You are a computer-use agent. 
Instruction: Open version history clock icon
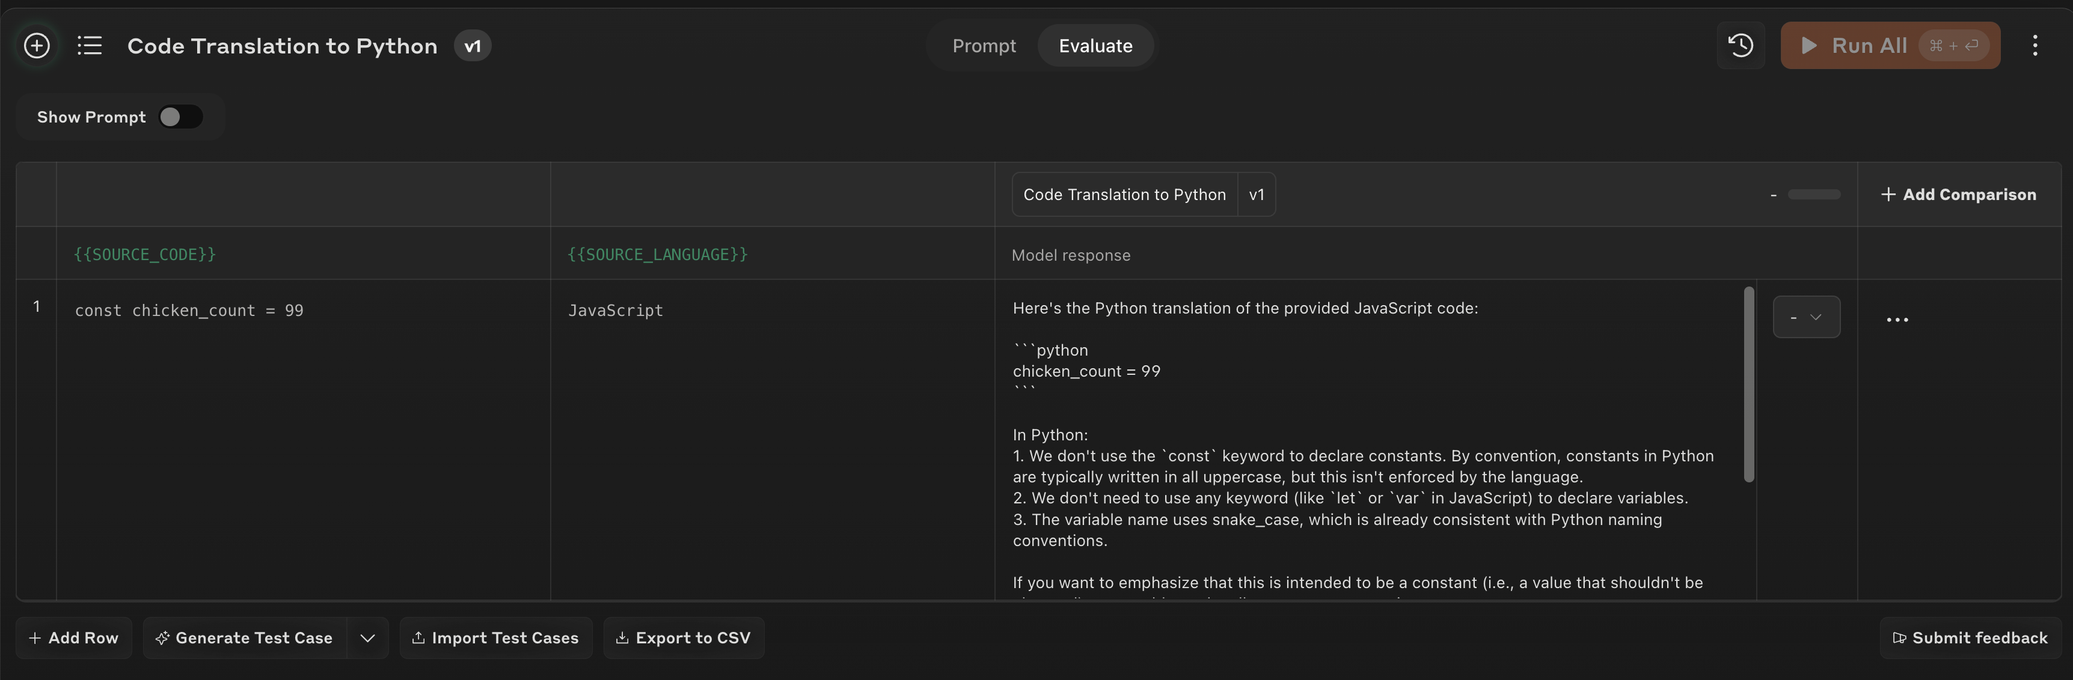pos(1740,46)
